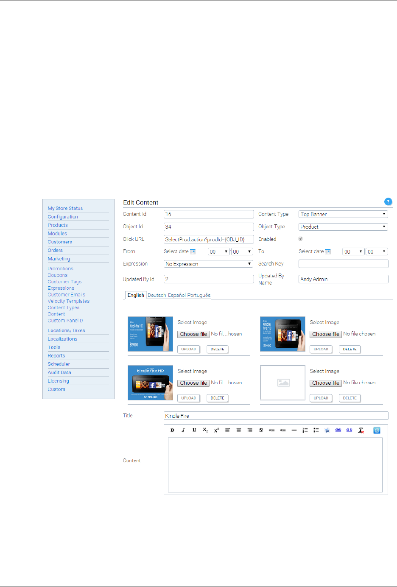Delete the first Kindle Fire HD image
Image resolution: width=397 pixels, height=587 pixels.
coord(218,349)
